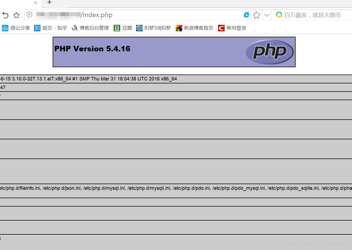Click the /etc/php.d/mysqli.ini path text
The height and width of the screenshot is (250, 352).
[x=149, y=188]
